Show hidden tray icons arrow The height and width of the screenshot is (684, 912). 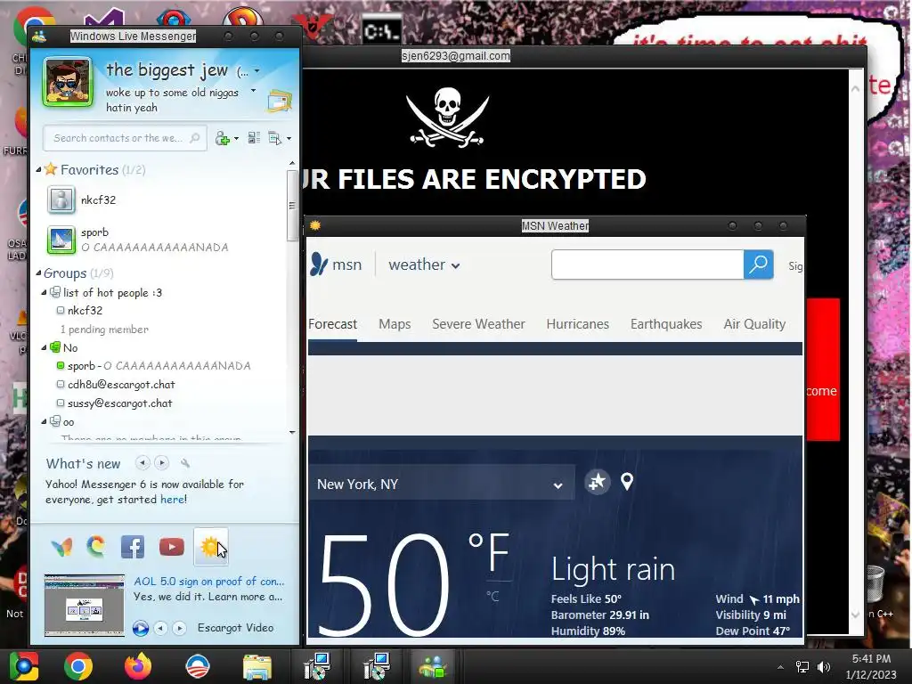pos(780,667)
